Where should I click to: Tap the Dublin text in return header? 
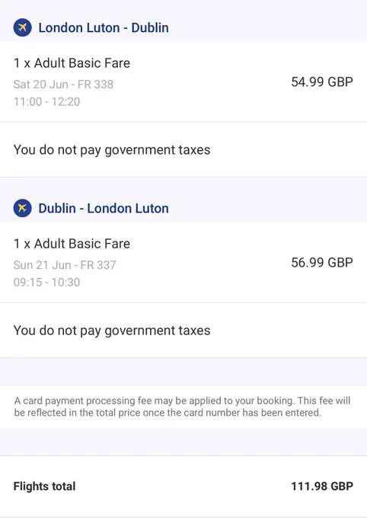click(x=57, y=209)
